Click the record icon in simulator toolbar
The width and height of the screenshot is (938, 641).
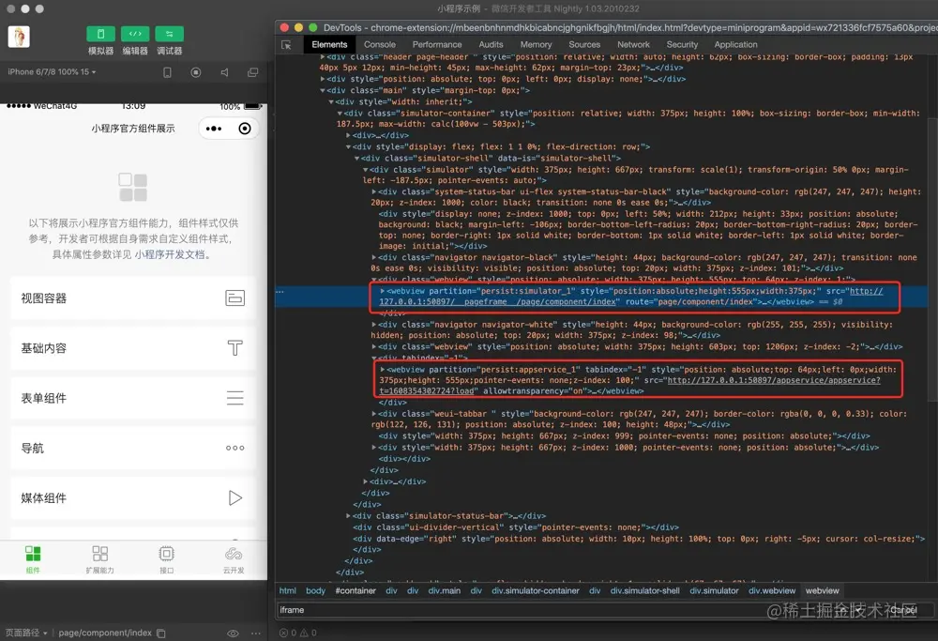[x=196, y=72]
